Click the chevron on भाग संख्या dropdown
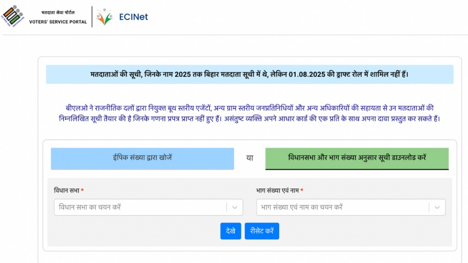 tap(437, 207)
